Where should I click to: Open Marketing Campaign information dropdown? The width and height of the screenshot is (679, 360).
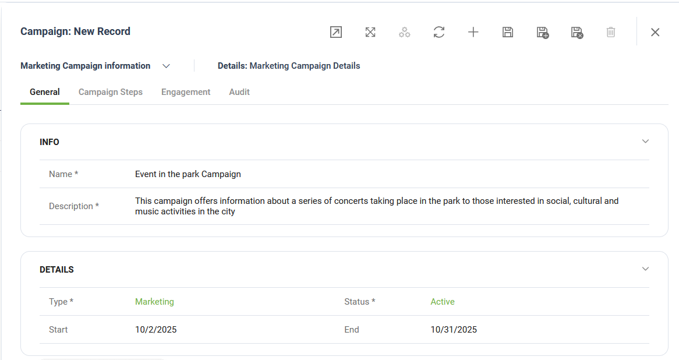(166, 66)
